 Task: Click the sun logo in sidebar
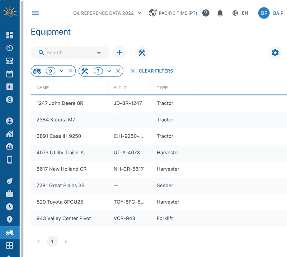point(10,12)
